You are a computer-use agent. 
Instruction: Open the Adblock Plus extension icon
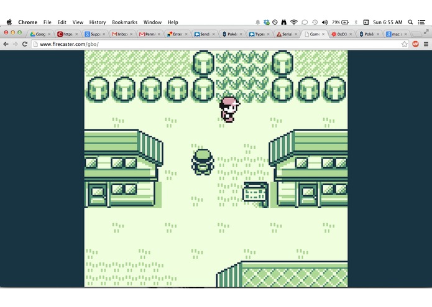click(415, 44)
